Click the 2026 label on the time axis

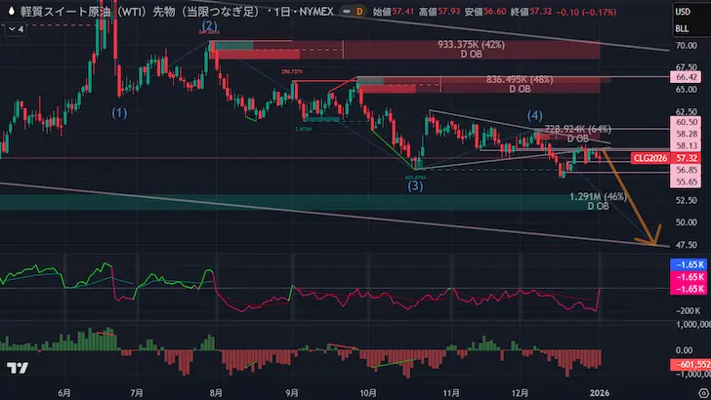click(x=600, y=390)
